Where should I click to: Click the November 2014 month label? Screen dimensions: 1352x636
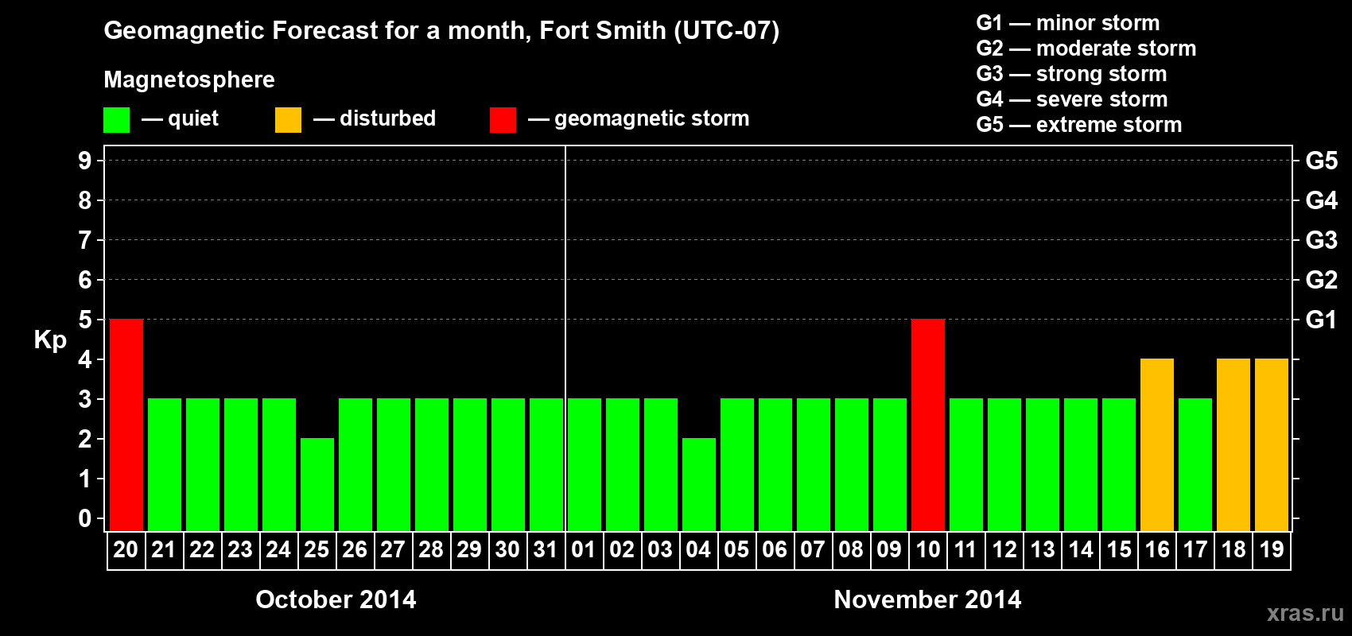pos(927,599)
